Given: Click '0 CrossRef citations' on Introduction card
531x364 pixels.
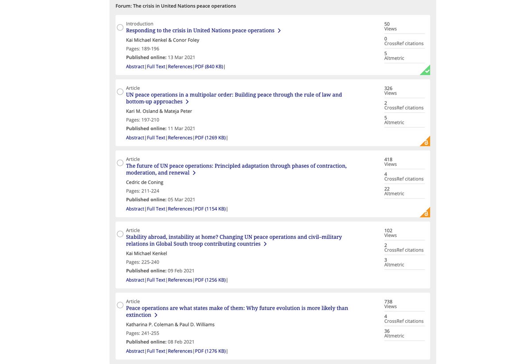Looking at the screenshot, I should point(404,41).
